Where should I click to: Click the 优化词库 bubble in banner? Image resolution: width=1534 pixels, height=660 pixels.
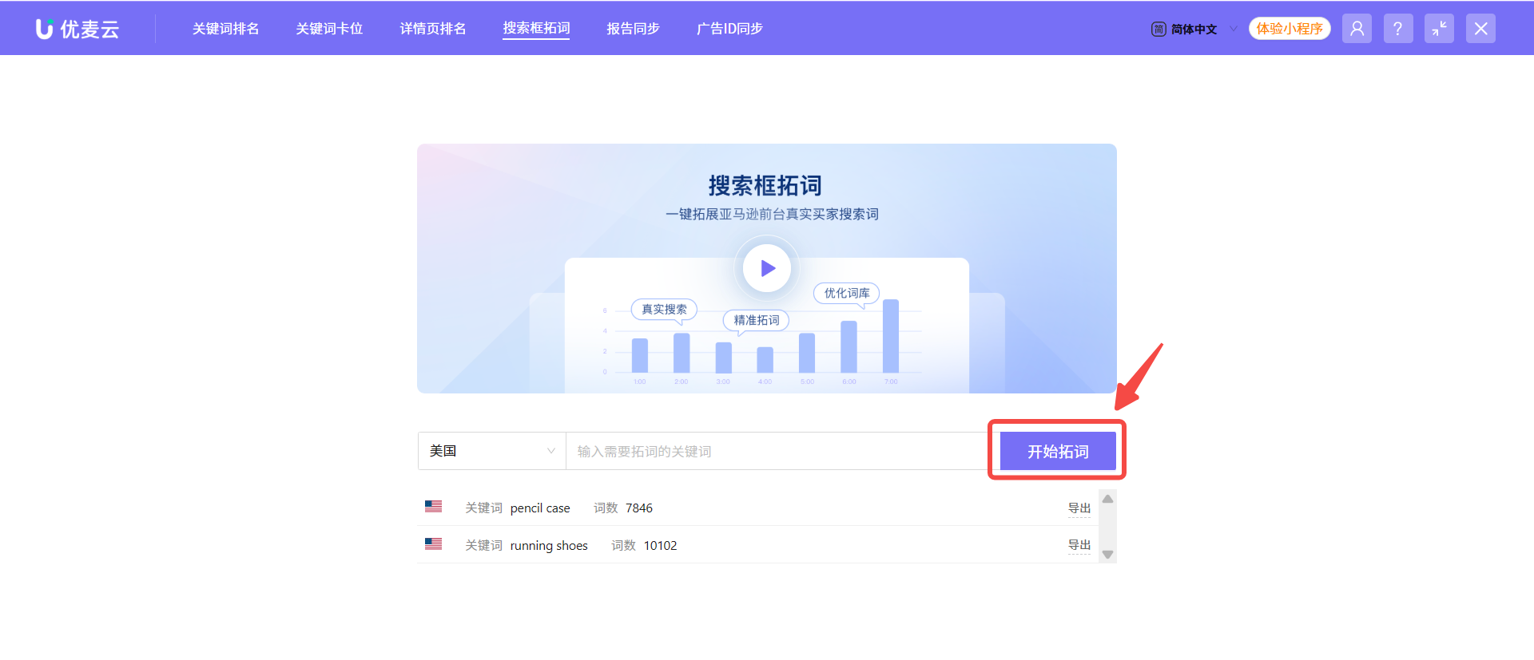(847, 293)
